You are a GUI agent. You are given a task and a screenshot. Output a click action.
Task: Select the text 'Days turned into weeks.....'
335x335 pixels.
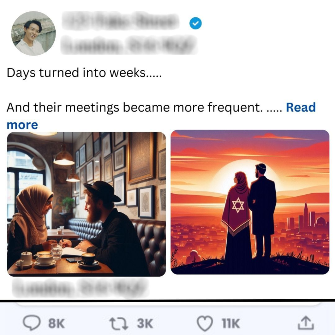84,73
